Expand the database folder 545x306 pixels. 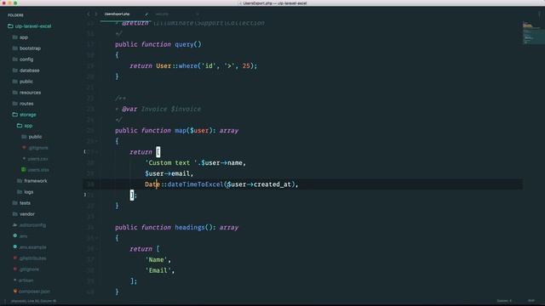point(26,71)
